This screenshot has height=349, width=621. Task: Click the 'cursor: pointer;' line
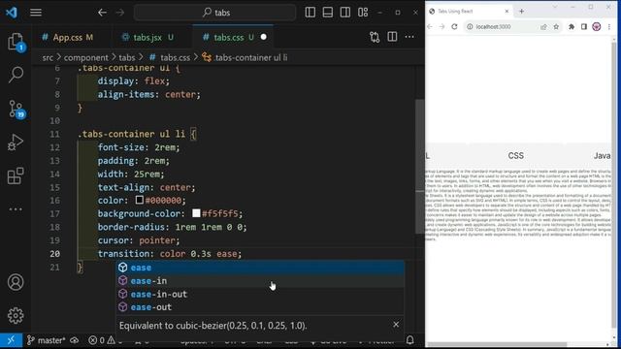(x=139, y=240)
